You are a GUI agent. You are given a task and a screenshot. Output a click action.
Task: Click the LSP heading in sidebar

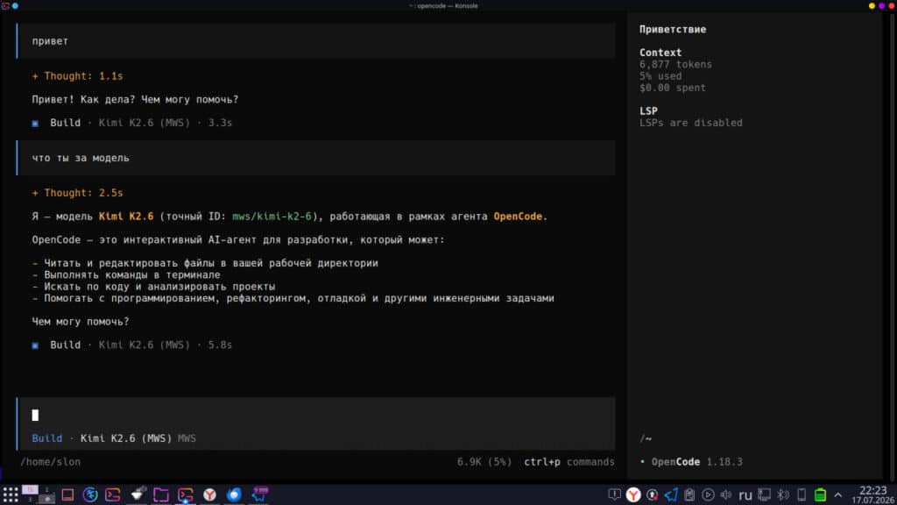coord(648,111)
